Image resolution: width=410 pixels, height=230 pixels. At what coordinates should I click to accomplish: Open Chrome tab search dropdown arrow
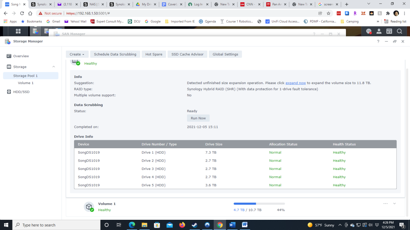coord(369,4)
